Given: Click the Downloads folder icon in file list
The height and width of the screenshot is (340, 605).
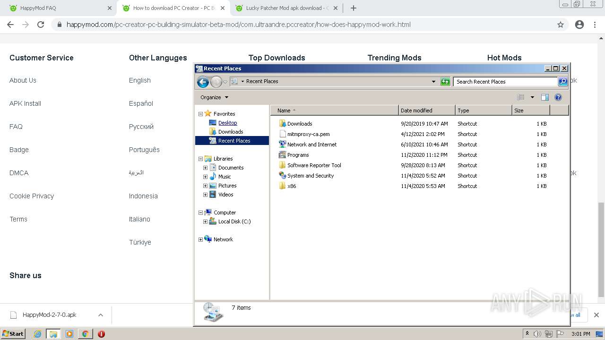Looking at the screenshot, I should pyautogui.click(x=282, y=124).
